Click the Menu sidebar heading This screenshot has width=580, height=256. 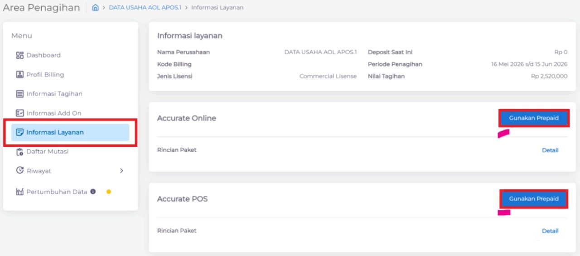pos(22,36)
